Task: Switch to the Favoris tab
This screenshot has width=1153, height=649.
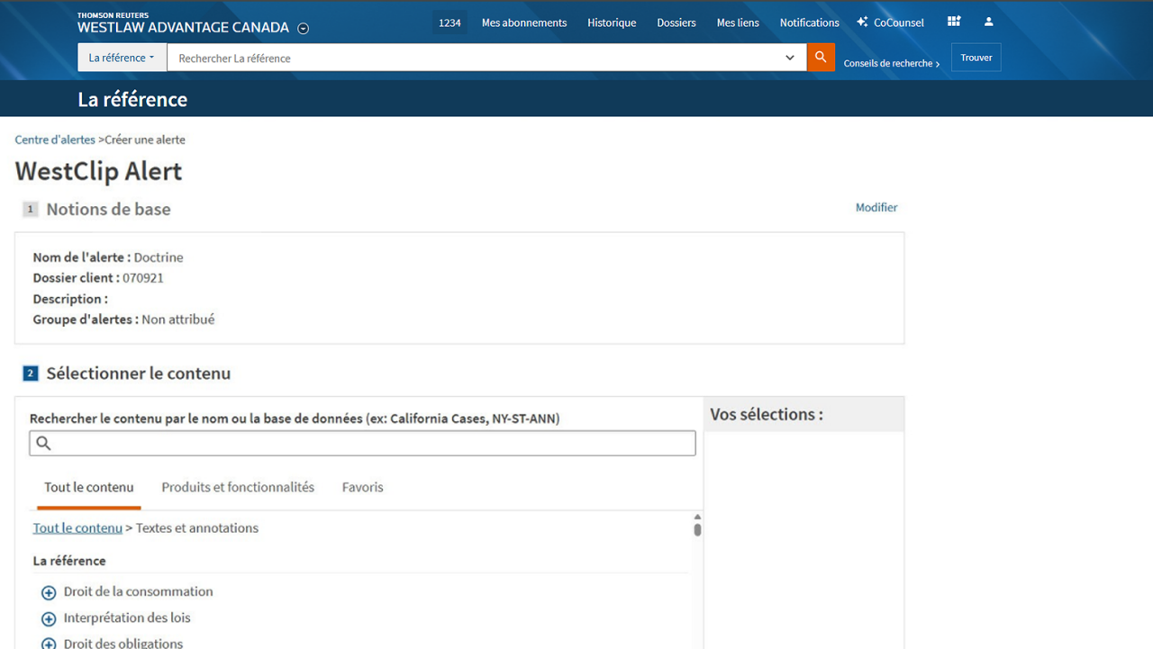Action: pos(362,487)
